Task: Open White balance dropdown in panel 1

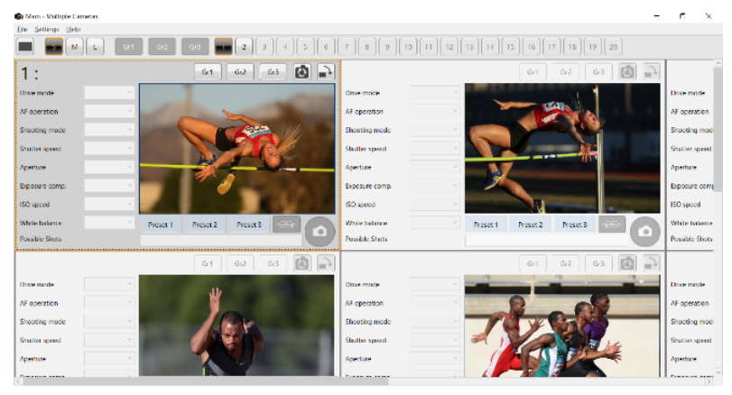Action: pyautogui.click(x=109, y=223)
